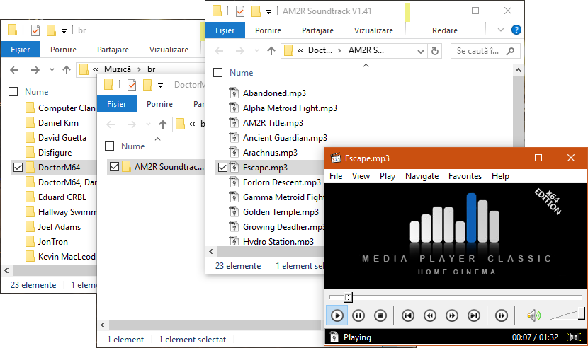588x348 pixels.
Task: Expand the ribbon chevron in AM2R Soundtrack window
Action: click(x=501, y=30)
